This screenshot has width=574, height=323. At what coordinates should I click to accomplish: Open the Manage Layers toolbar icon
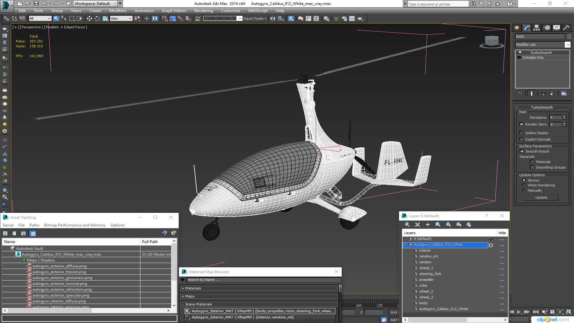(291, 19)
